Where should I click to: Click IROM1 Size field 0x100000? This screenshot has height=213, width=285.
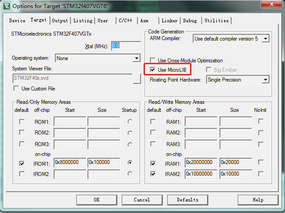103,163
